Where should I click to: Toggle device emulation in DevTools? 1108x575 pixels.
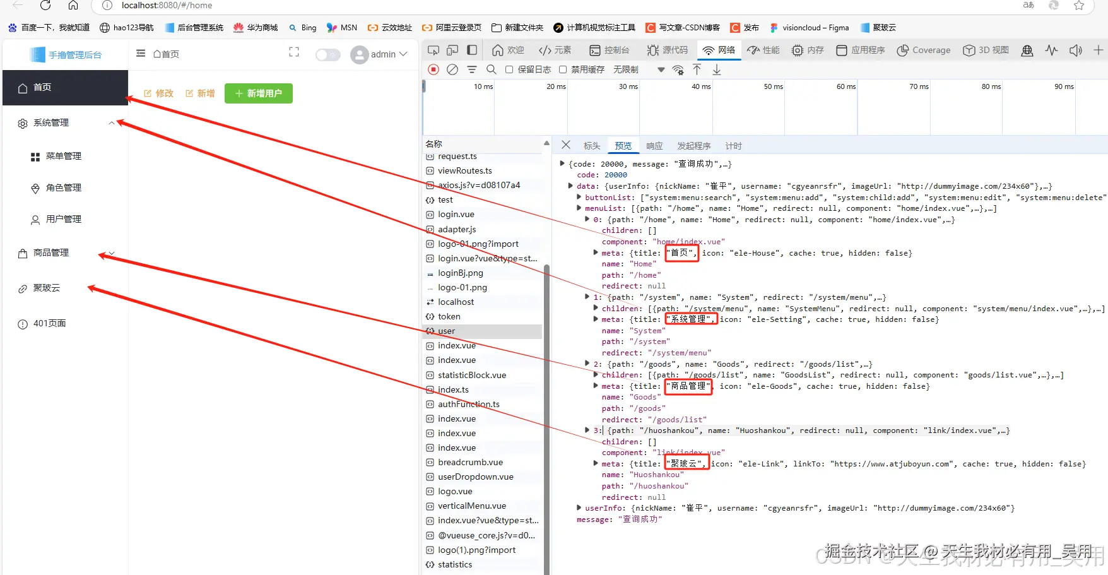click(452, 50)
